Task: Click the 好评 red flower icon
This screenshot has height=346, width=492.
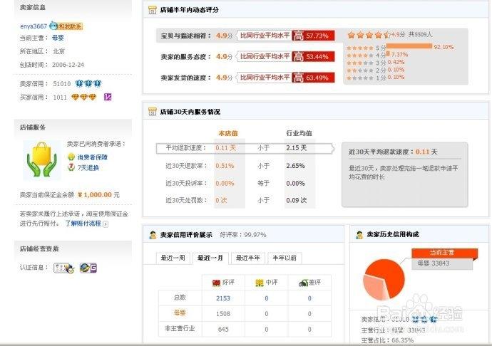Action: 217,283
